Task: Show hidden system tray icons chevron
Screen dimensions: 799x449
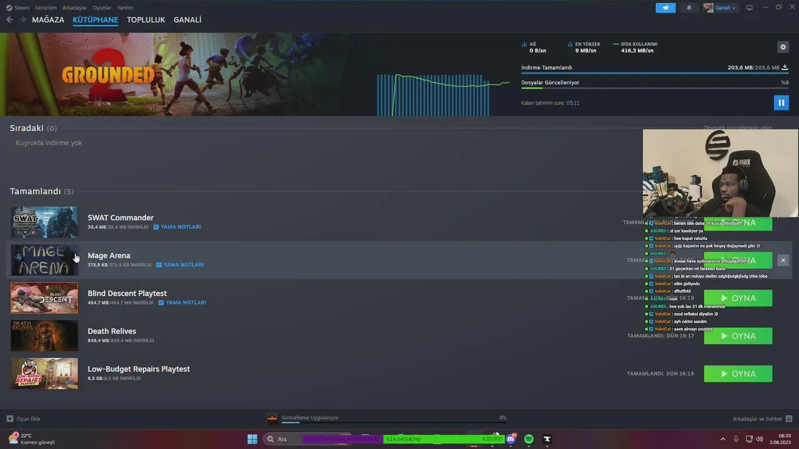Action: coord(723,439)
